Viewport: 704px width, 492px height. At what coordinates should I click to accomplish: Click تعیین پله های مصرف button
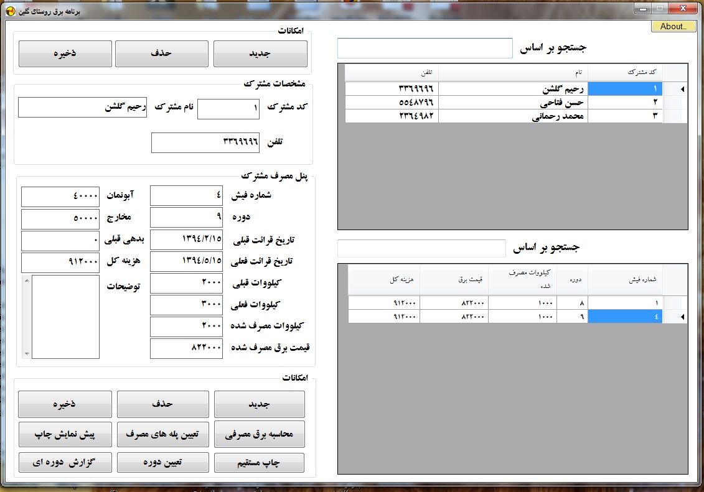click(163, 434)
